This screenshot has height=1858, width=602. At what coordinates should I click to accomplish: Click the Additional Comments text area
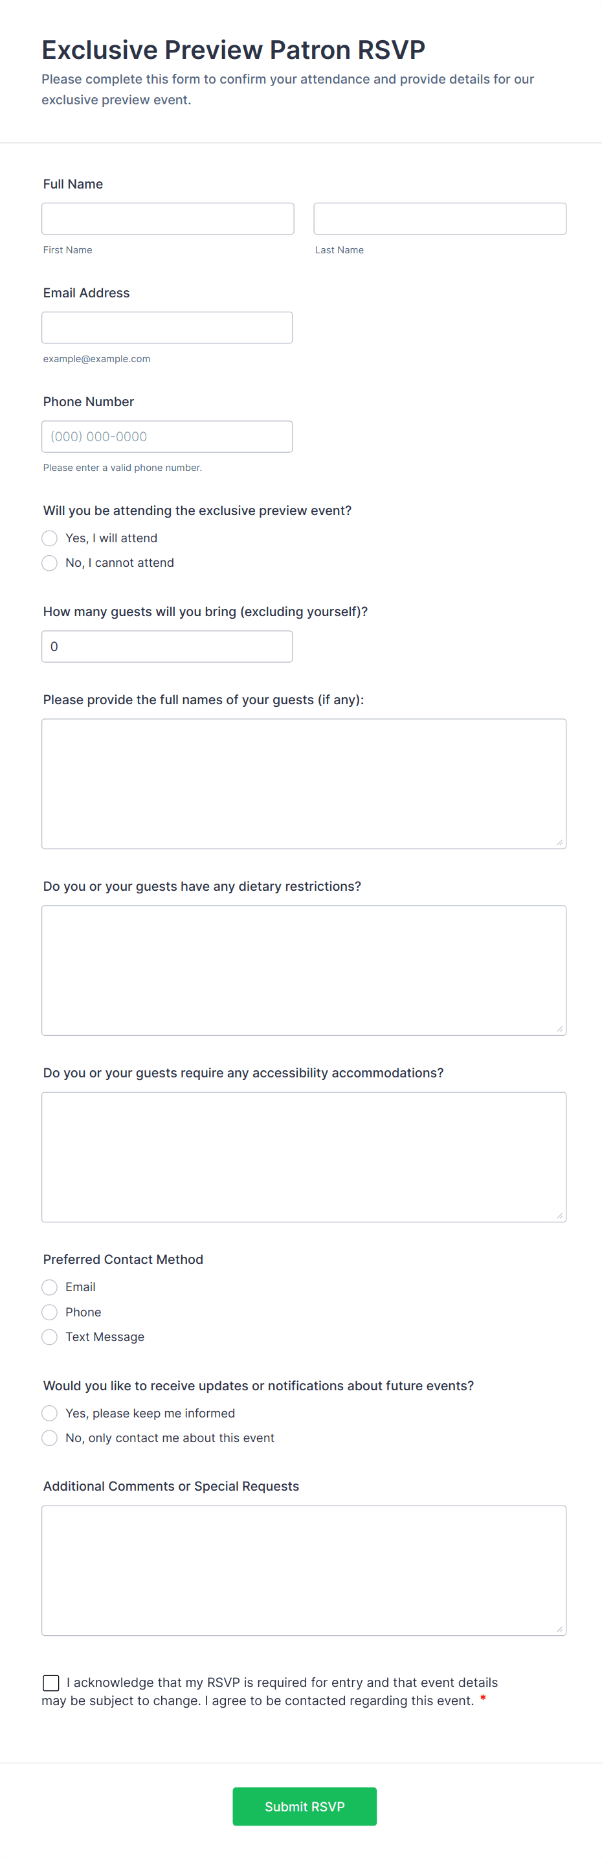[x=304, y=1570]
